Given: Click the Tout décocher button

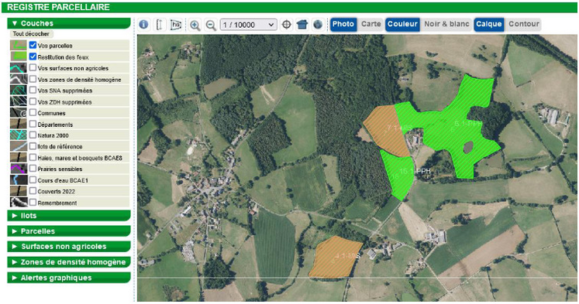Looking at the screenshot, I should (x=31, y=34).
